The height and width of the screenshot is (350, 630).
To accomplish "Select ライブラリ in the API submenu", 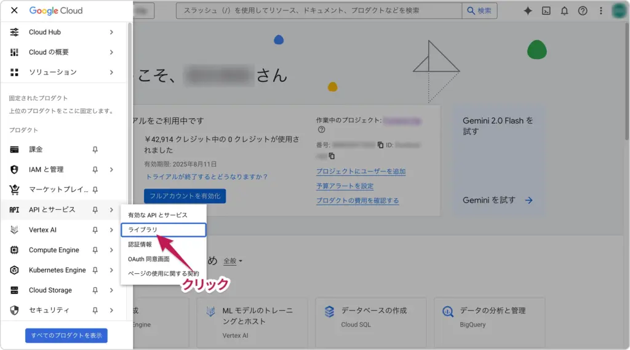I will pyautogui.click(x=164, y=230).
